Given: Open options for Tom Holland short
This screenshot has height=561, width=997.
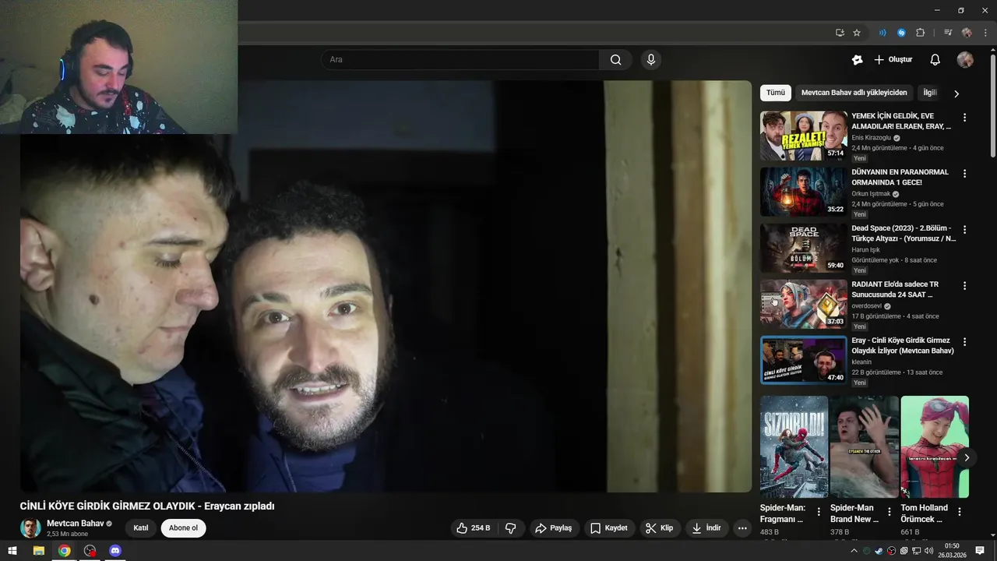Looking at the screenshot, I should [960, 512].
